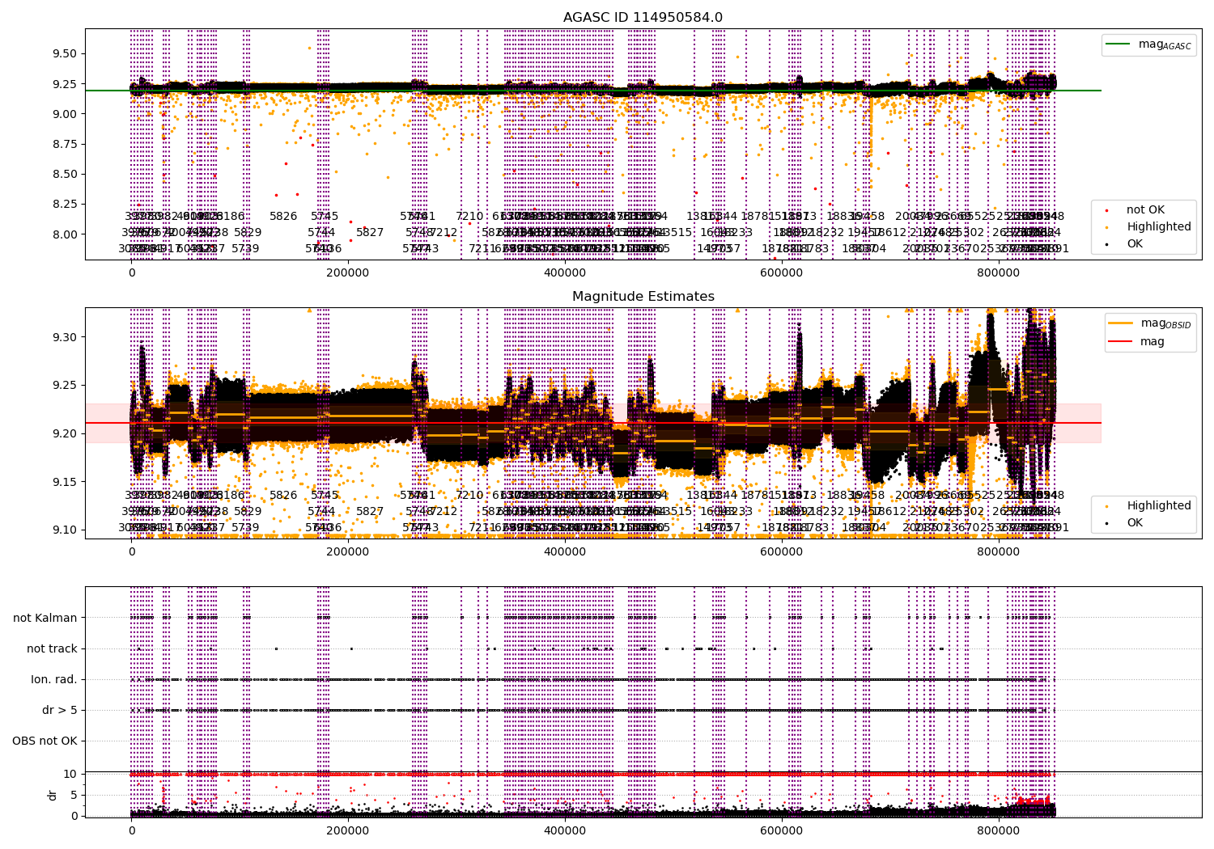This screenshot has width=1214, height=849.
Task: Select the "dr > 5" row label
Action: pos(60,710)
